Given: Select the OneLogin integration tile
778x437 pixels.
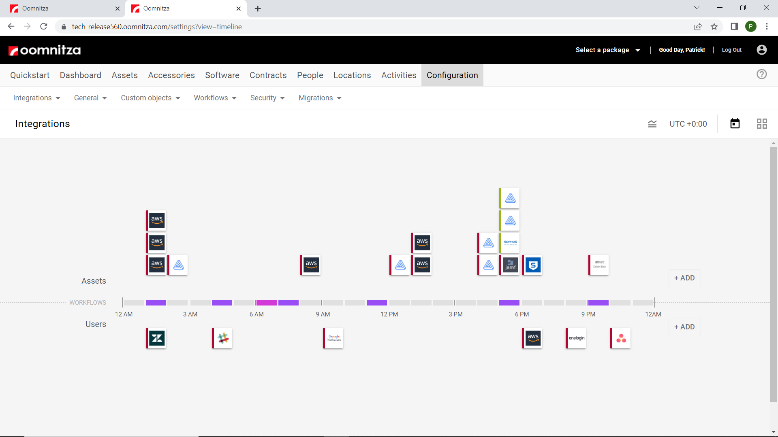Looking at the screenshot, I should coord(577,338).
